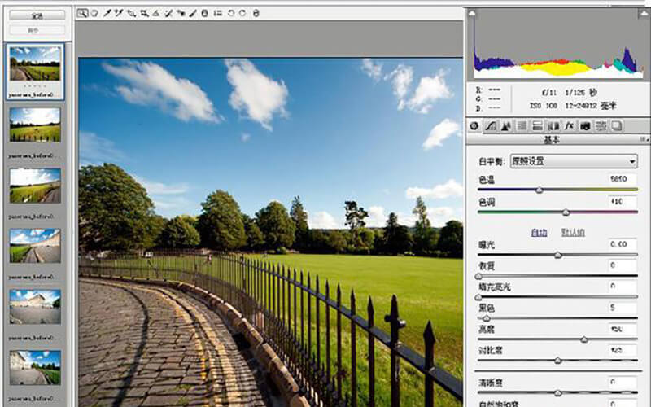This screenshot has width=651, height=407.
Task: Open the Split Toning panel tab
Action: tap(538, 125)
